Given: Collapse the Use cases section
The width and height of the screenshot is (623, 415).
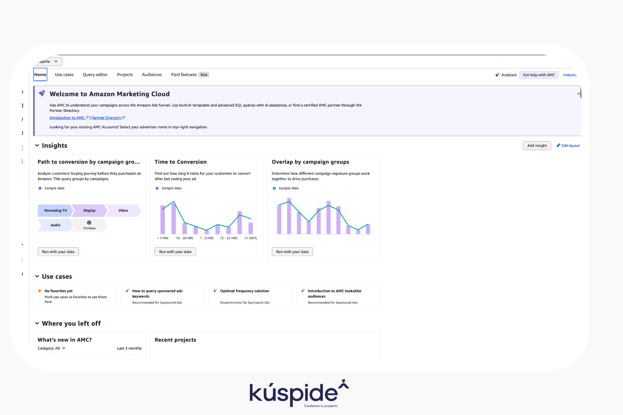Looking at the screenshot, I should (37, 276).
